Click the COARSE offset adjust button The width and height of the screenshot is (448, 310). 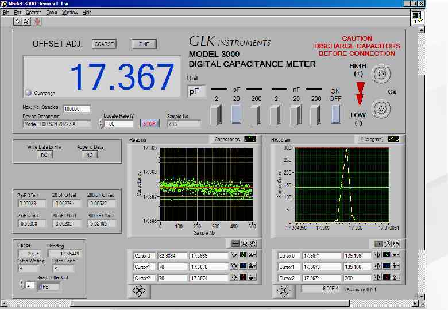pyautogui.click(x=104, y=44)
